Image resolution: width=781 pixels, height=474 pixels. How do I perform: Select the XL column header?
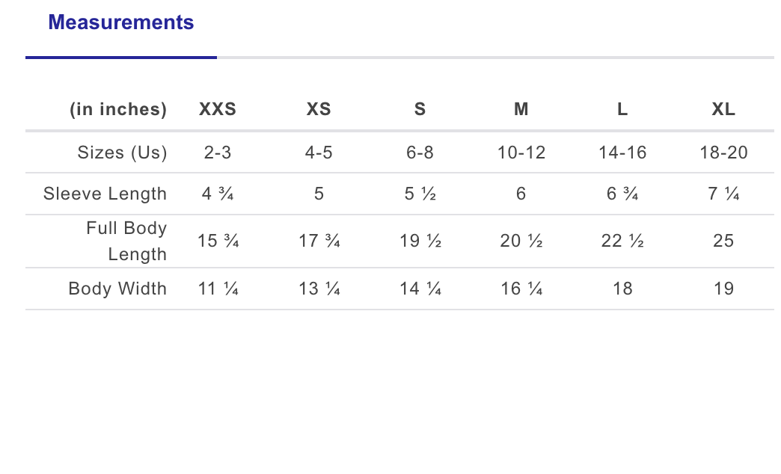723,110
